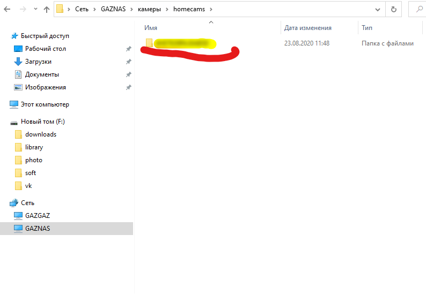Click the Сеть network globe icon
The height and width of the screenshot is (295, 426).
pos(14,203)
